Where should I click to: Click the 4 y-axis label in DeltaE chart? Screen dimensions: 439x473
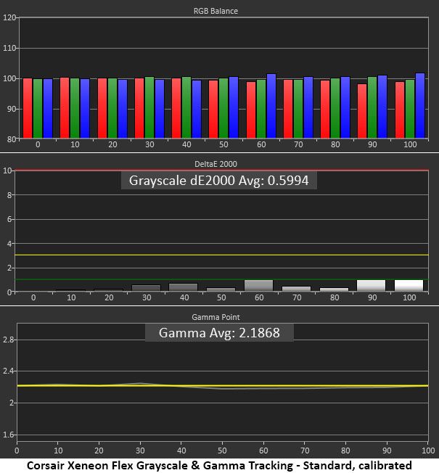pyautogui.click(x=9, y=244)
